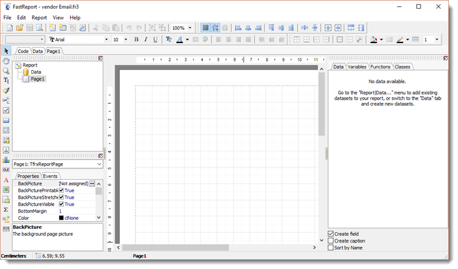The height and width of the screenshot is (269, 458).
Task: Toggle Underline formatting
Action: click(156, 39)
